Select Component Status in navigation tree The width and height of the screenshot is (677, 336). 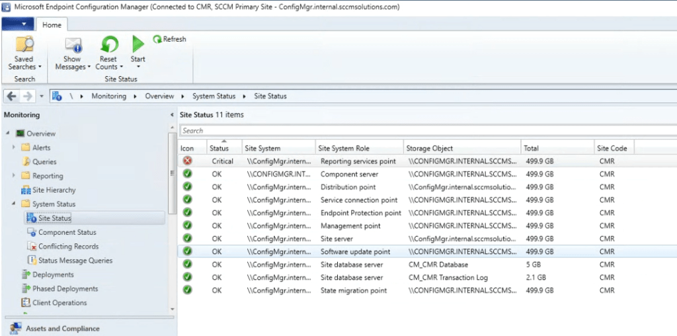pyautogui.click(x=67, y=232)
